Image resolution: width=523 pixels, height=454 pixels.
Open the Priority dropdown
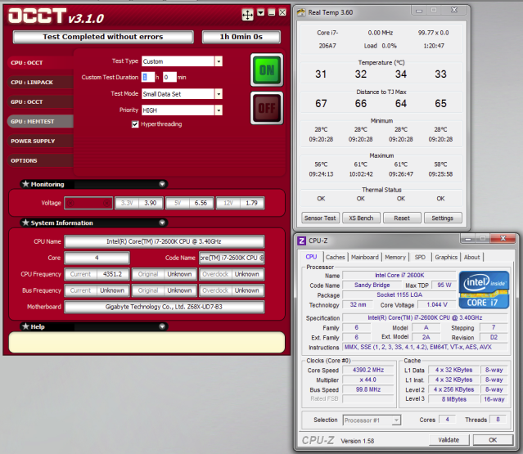pos(219,110)
